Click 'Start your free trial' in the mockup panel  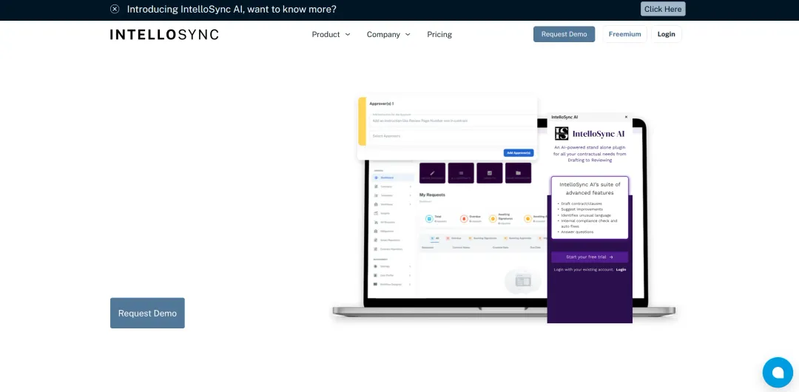click(x=590, y=257)
